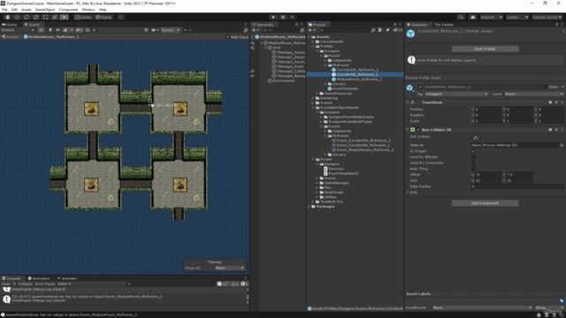Open Box Collider 2D help icon

550,130
